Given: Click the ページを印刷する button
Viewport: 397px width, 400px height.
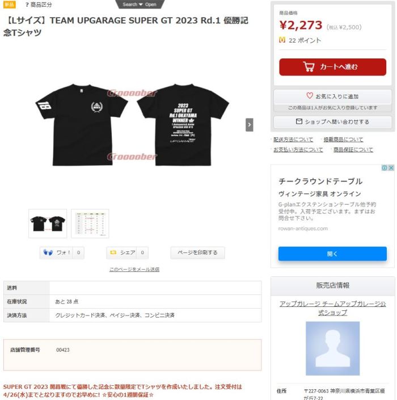Looking at the screenshot, I should (197, 252).
